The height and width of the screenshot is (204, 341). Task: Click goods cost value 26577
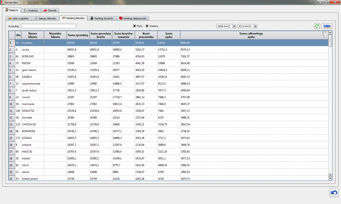(x=116, y=70)
